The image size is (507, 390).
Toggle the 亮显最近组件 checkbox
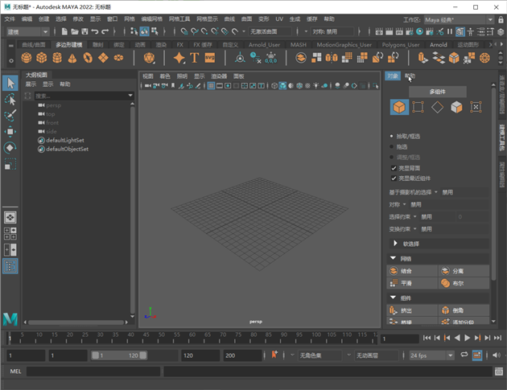coord(394,178)
